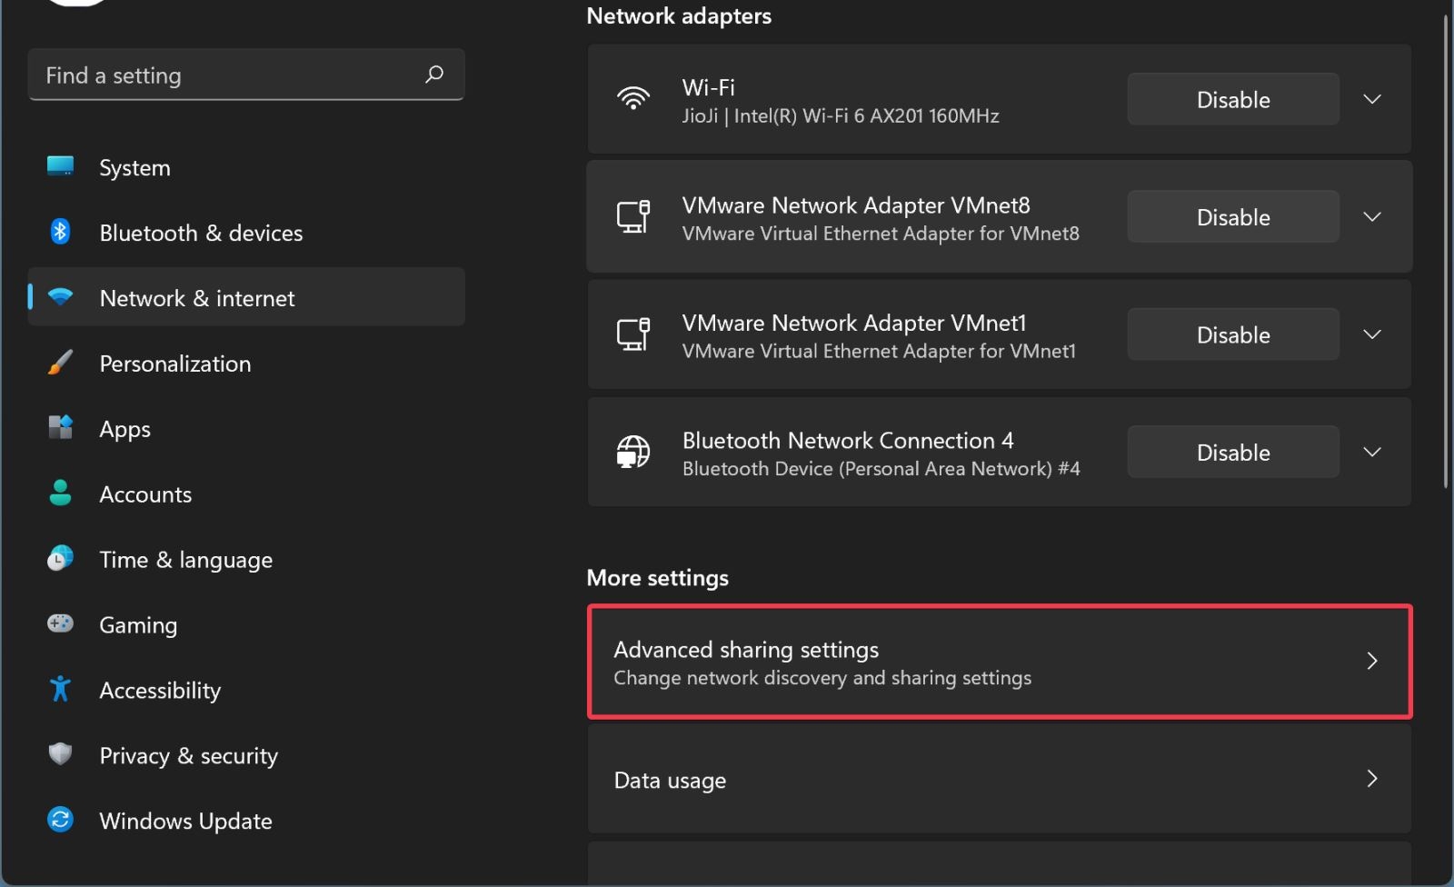Click the Apps icon in the sidebar
Viewport: 1454px width, 887px height.
point(60,427)
